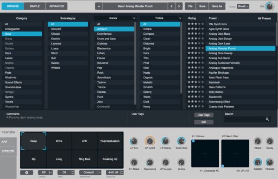Set star rating for 70s Synth Intro

[x=196, y=24]
